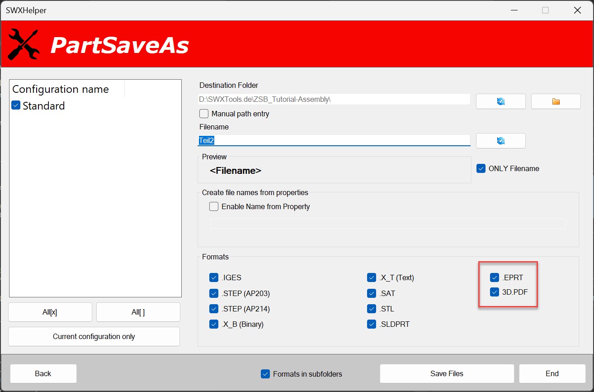Image resolution: width=594 pixels, height=392 pixels.
Task: Open the folder browse icon
Action: pos(556,101)
